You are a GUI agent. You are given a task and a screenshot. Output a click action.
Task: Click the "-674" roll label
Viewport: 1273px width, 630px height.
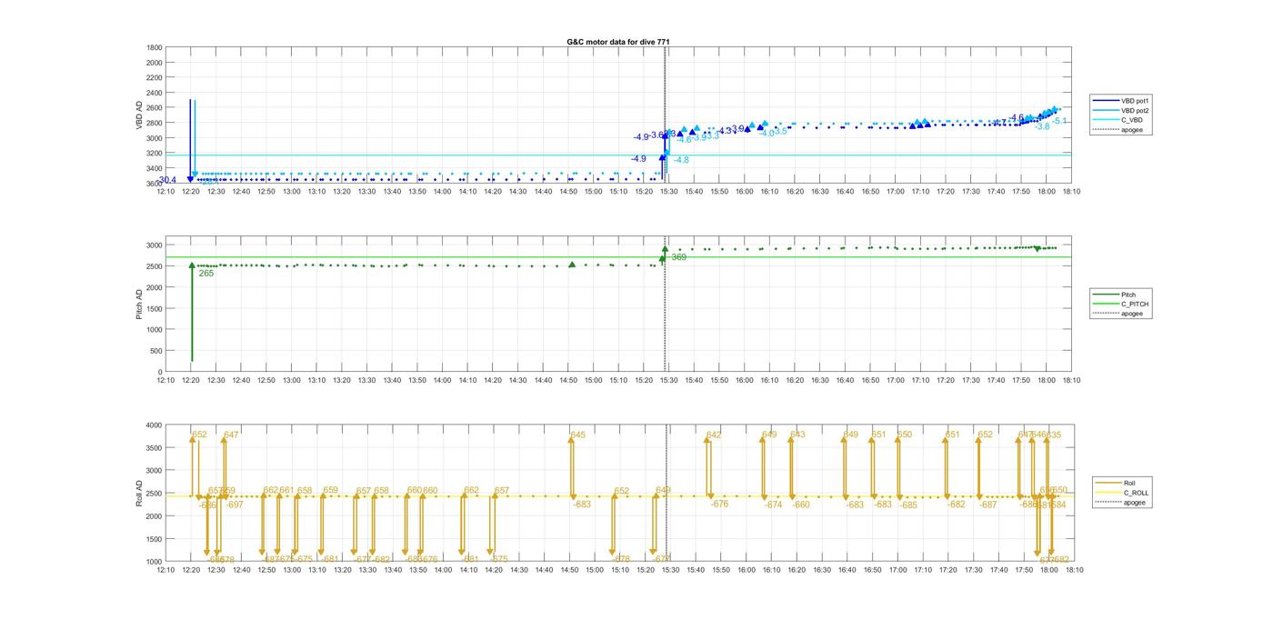click(773, 505)
